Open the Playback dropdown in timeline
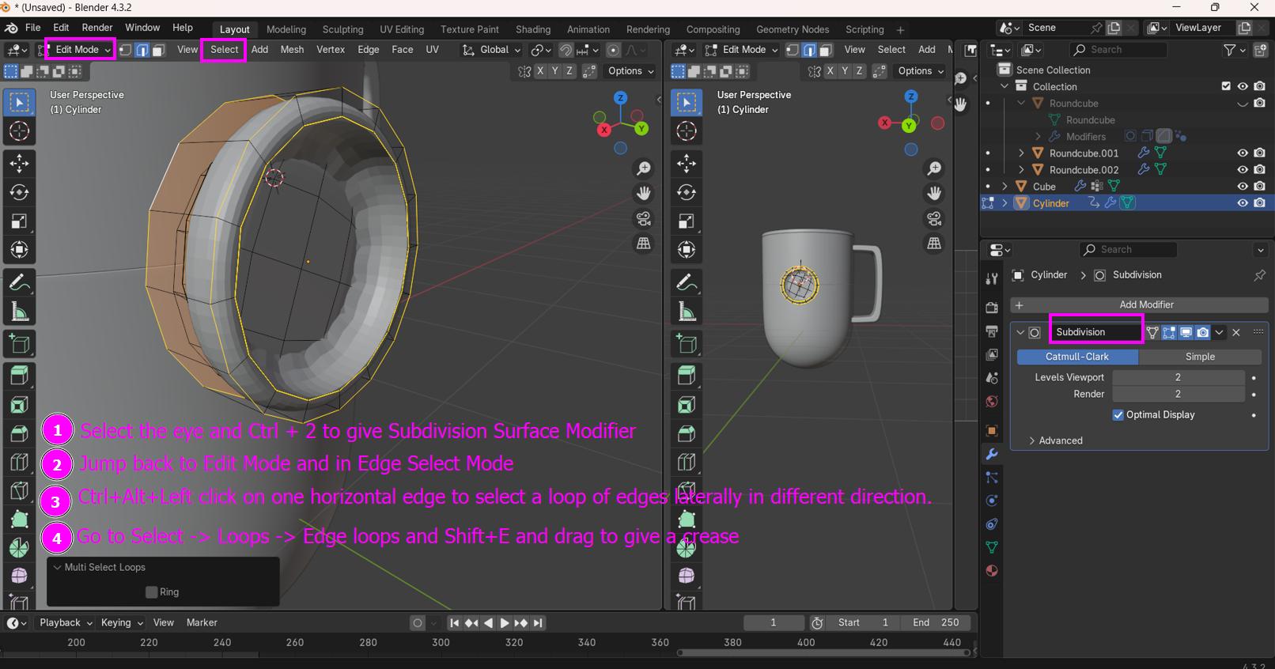This screenshot has width=1275, height=669. (66, 622)
